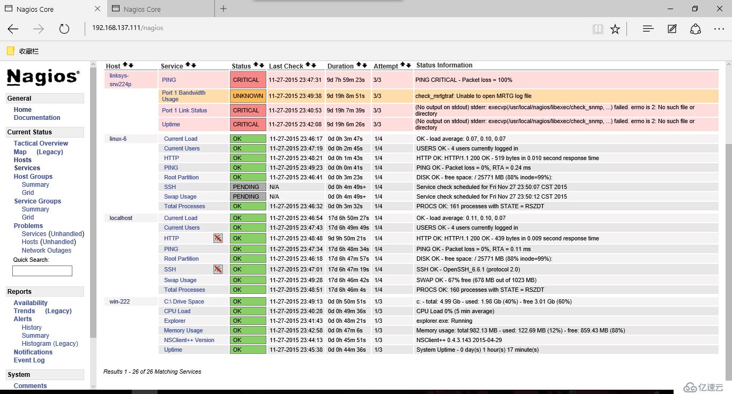Open host linksys-srw224p details
The width and height of the screenshot is (732, 394).
coord(120,80)
